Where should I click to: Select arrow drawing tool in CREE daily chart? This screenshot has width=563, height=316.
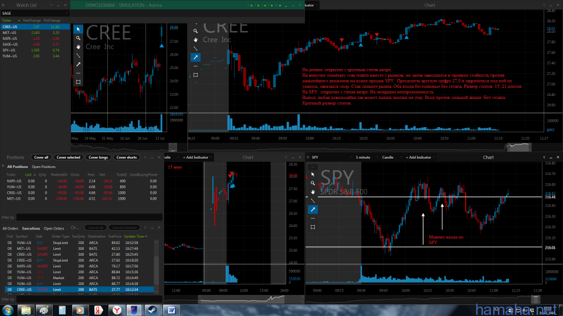pyautogui.click(x=78, y=64)
